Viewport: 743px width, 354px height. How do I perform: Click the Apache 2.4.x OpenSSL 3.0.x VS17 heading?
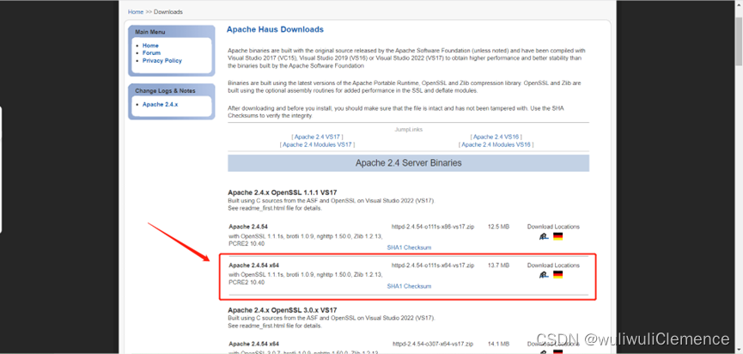coord(283,310)
